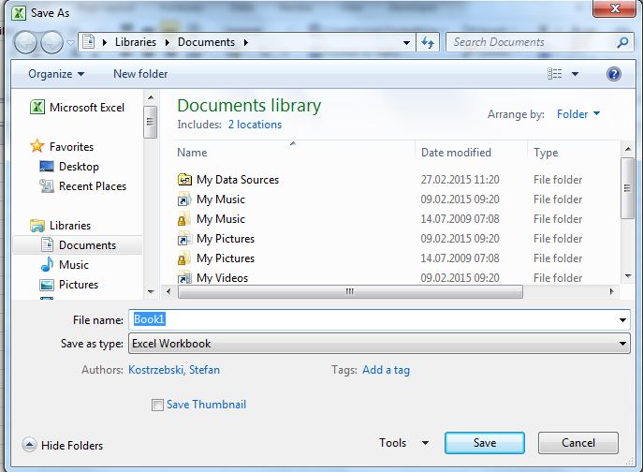
Task: Open the Music library
Action: (x=73, y=265)
